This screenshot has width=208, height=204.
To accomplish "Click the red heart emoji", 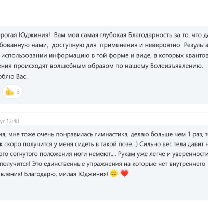I will pos(124,174).
